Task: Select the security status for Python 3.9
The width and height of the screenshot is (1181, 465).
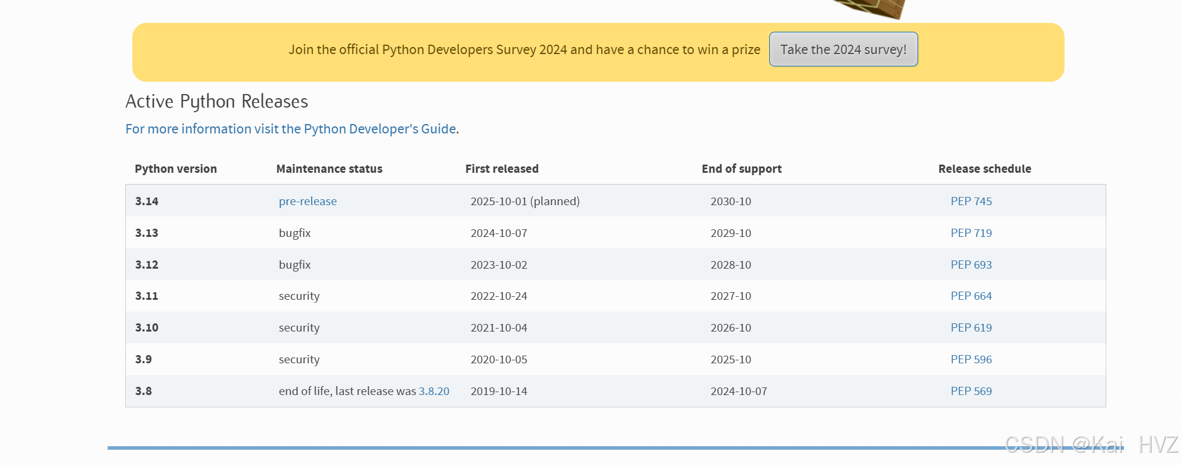Action: click(299, 359)
